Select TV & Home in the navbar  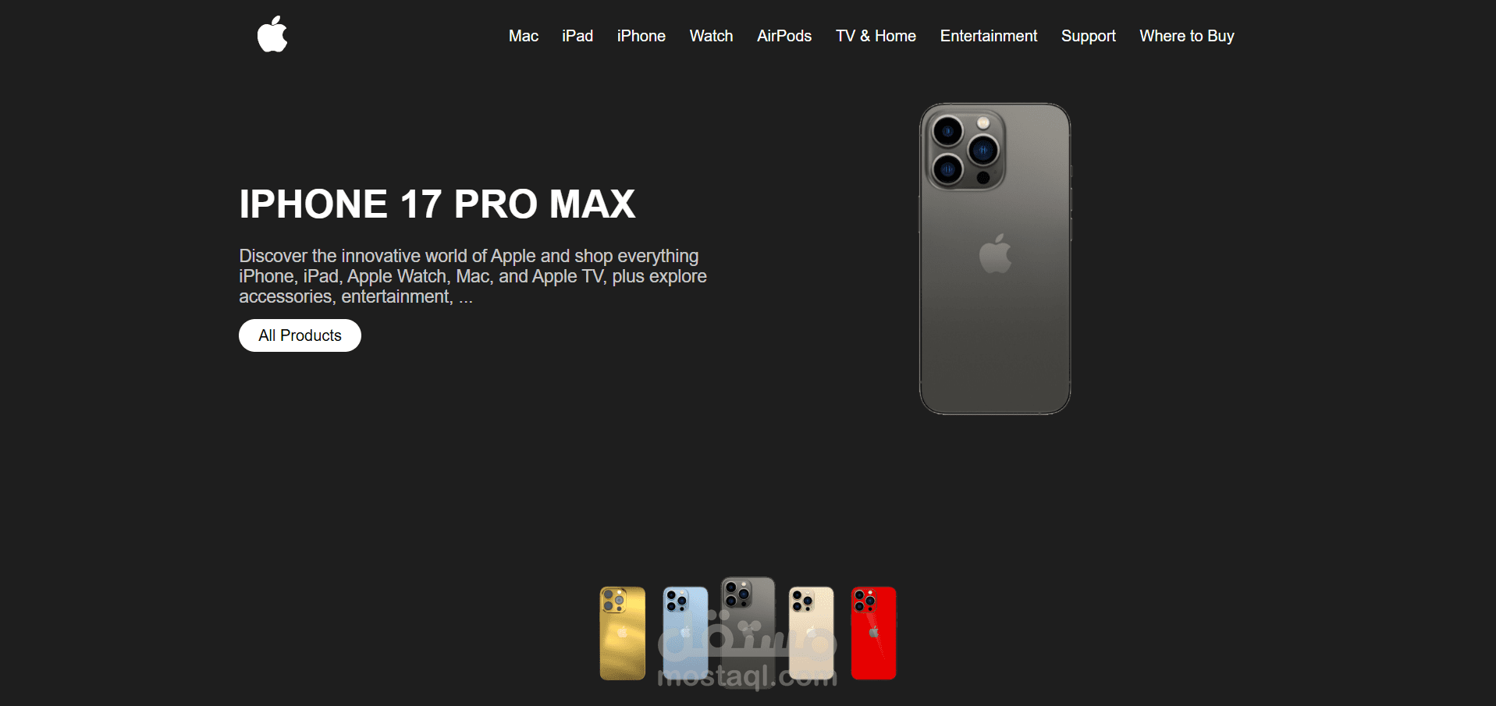tap(876, 36)
